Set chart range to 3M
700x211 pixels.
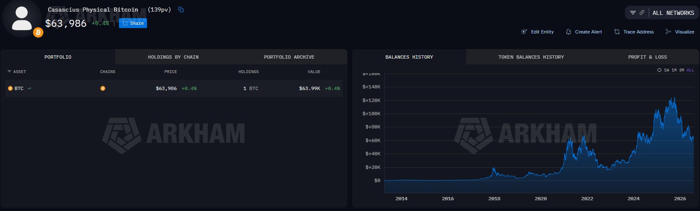(682, 70)
